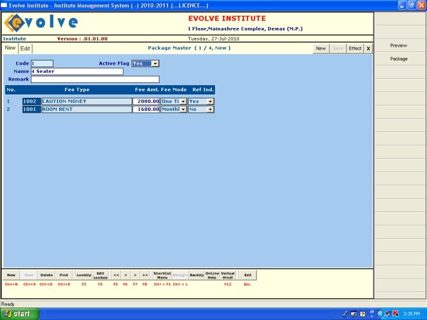Click Find in the bottom toolbar
427x320 pixels.
[63, 275]
